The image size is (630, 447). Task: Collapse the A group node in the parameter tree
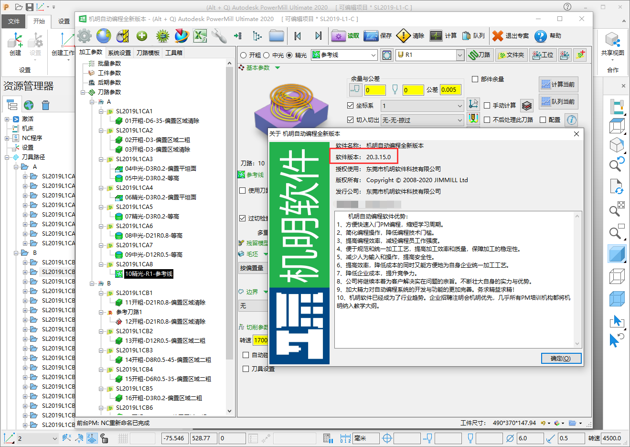click(93, 102)
